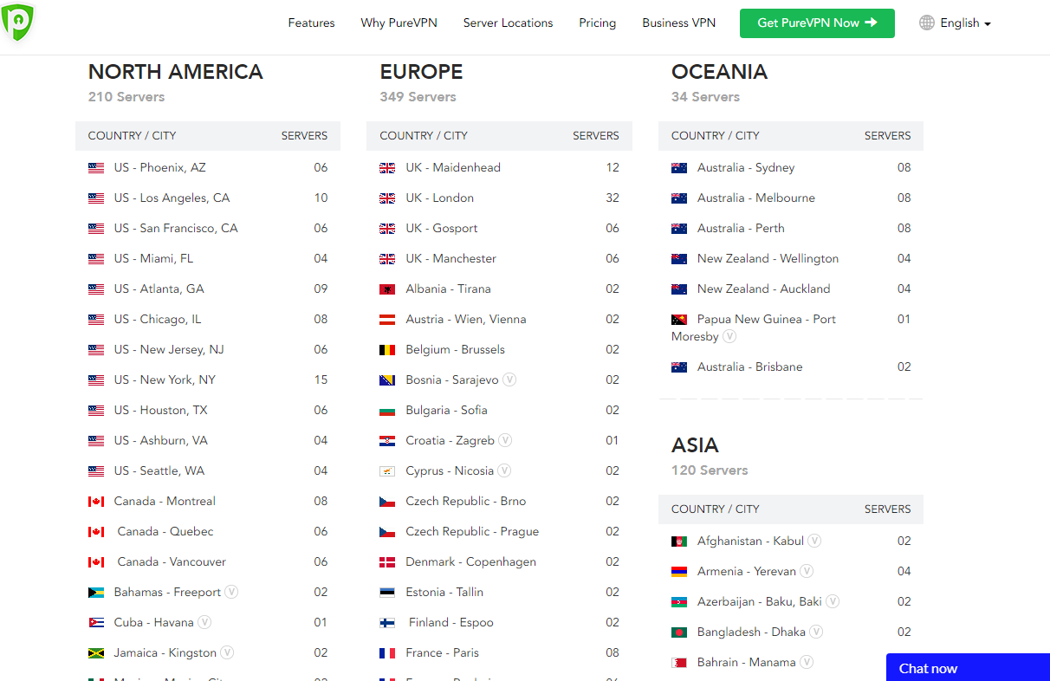This screenshot has width=1050, height=681.
Task: Click the Australia flag beside Sydney
Action: (679, 168)
